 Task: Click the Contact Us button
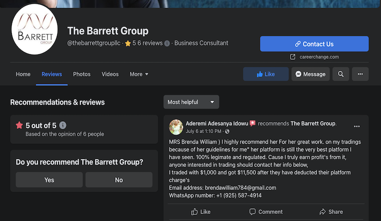point(314,44)
